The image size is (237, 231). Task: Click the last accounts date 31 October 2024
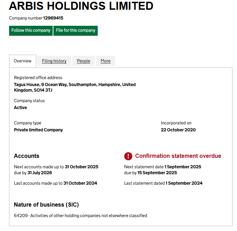[80, 183]
